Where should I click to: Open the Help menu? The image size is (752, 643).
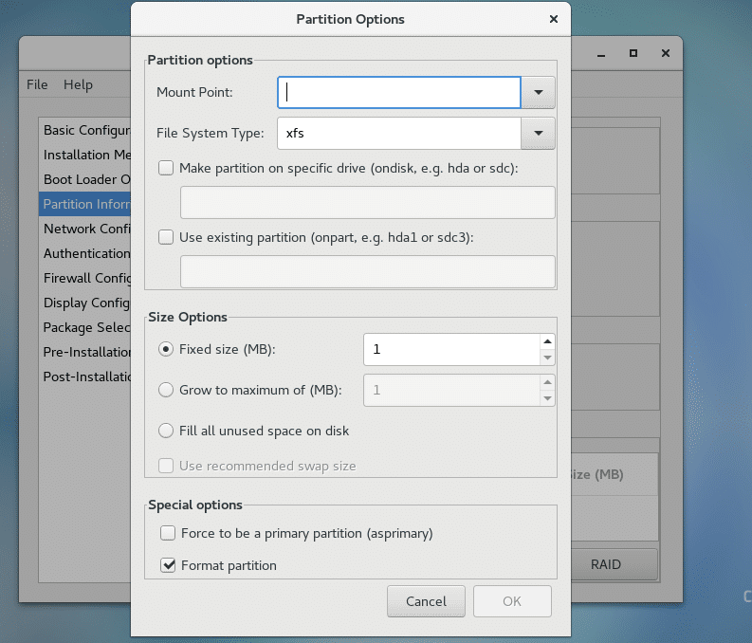point(78,84)
